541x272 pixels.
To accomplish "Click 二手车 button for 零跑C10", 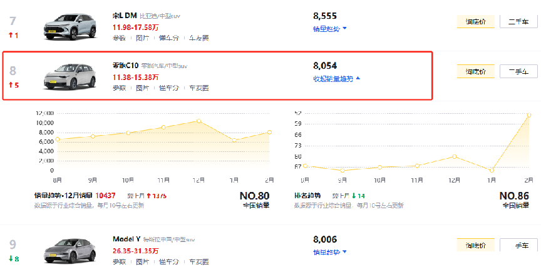I will pos(518,71).
